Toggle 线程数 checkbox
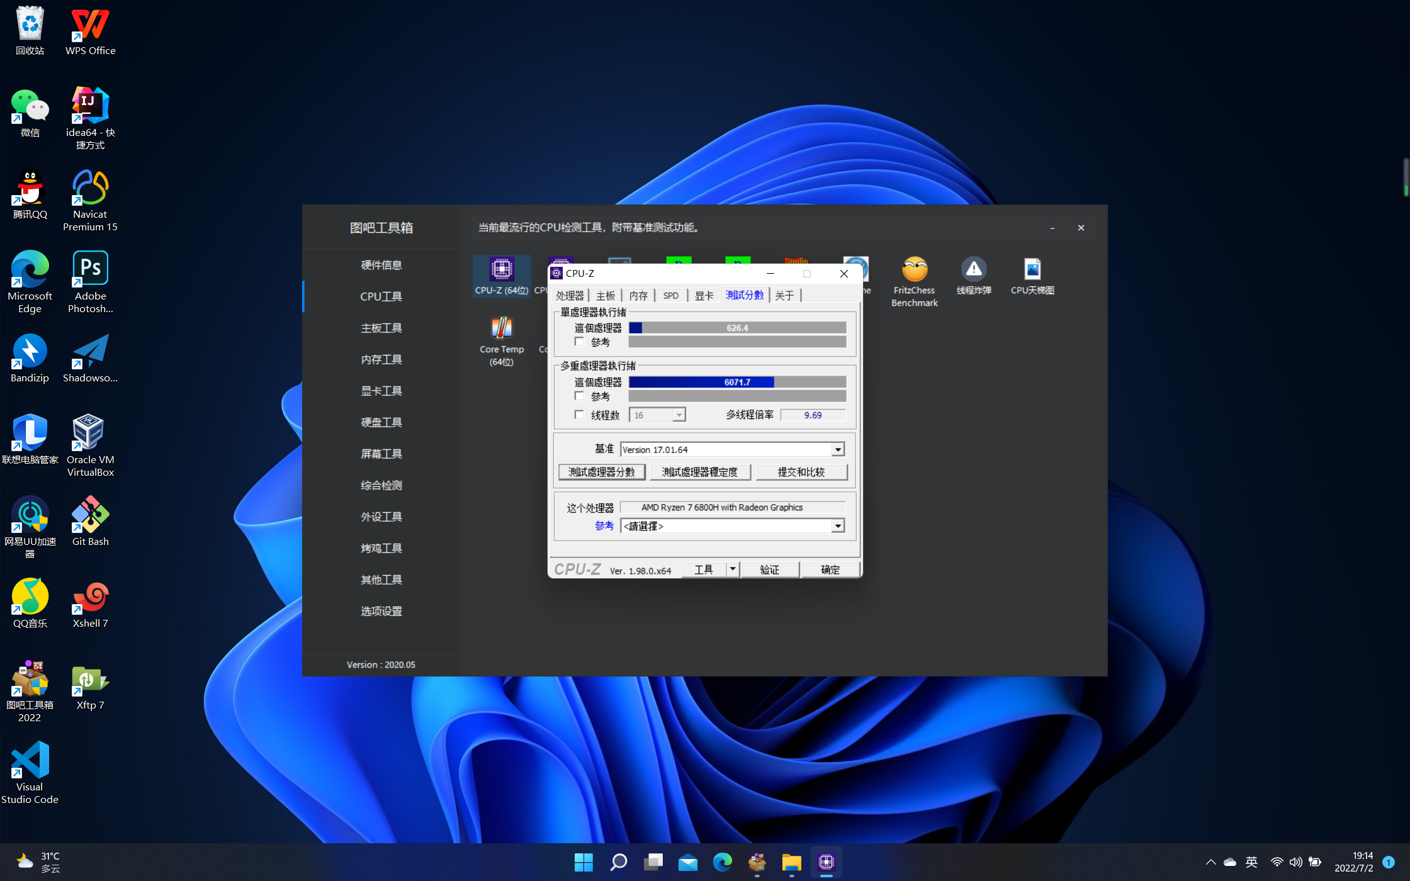The image size is (1410, 881). [x=579, y=415]
